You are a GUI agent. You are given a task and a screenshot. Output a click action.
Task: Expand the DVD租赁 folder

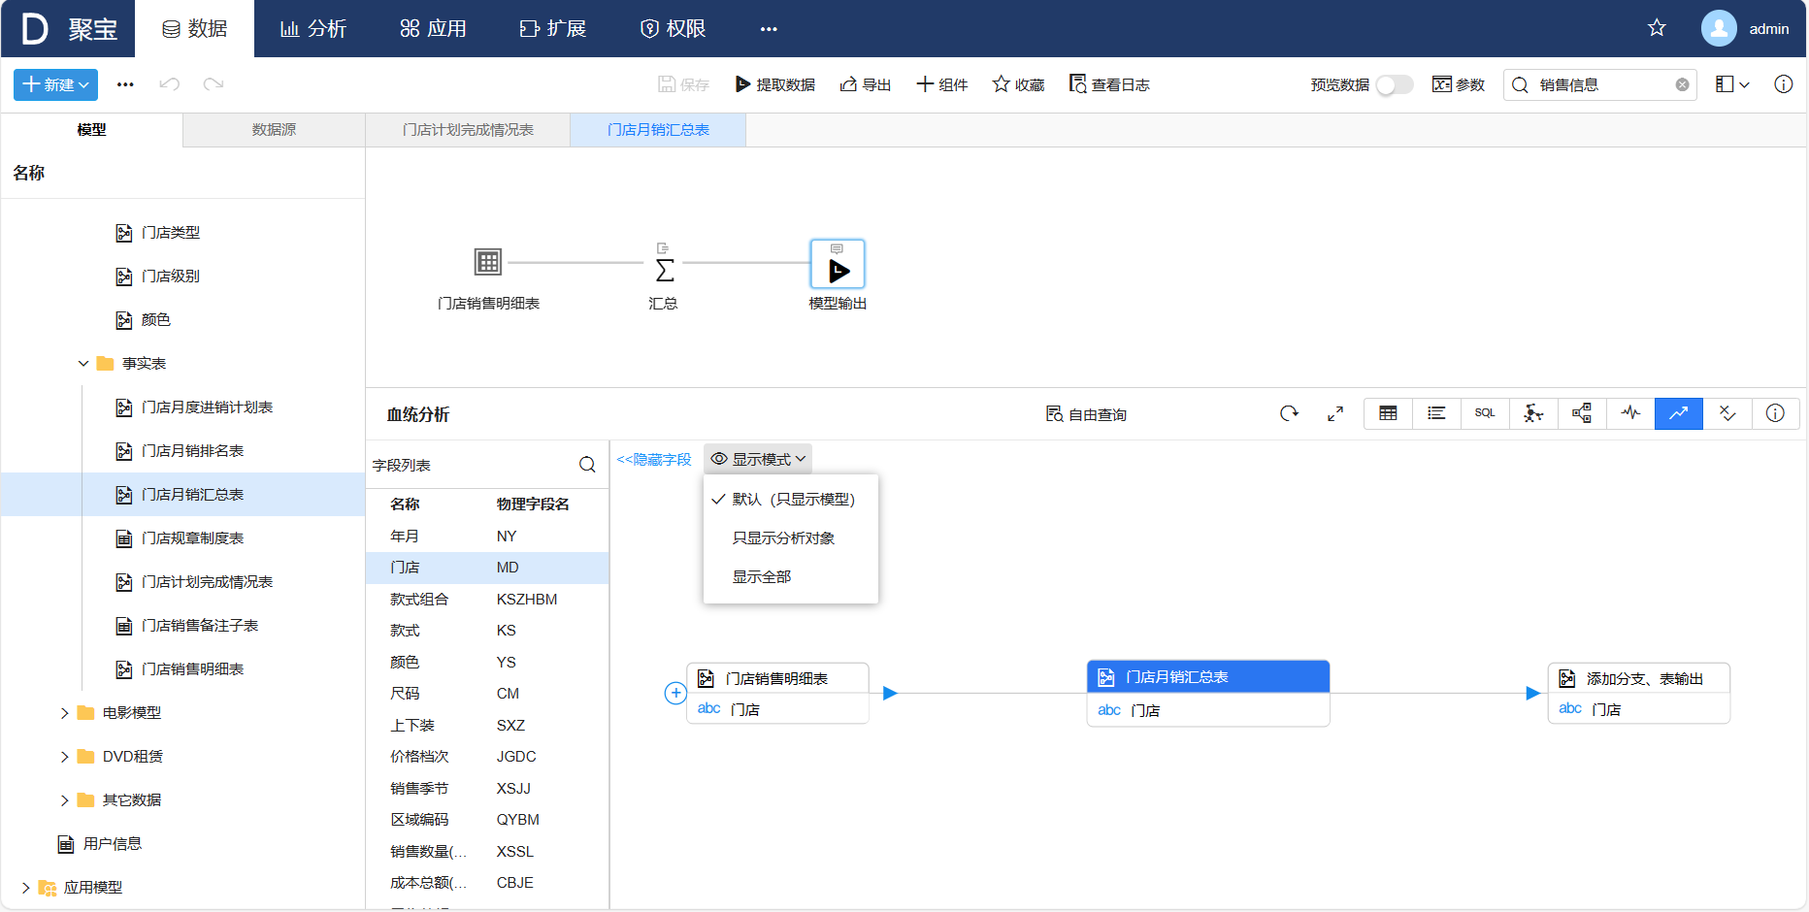click(64, 756)
